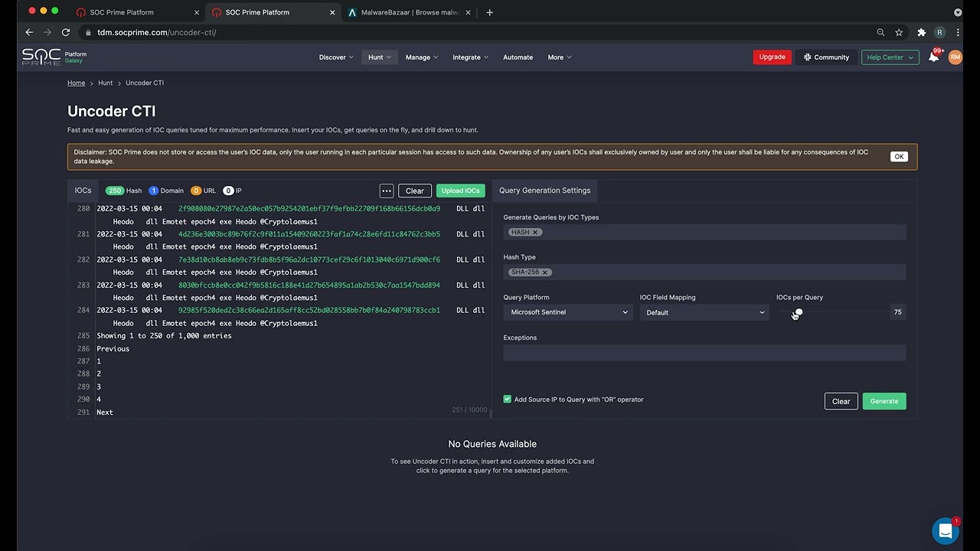Click the Chrome profile icon
980x551 pixels.
pyautogui.click(x=939, y=32)
